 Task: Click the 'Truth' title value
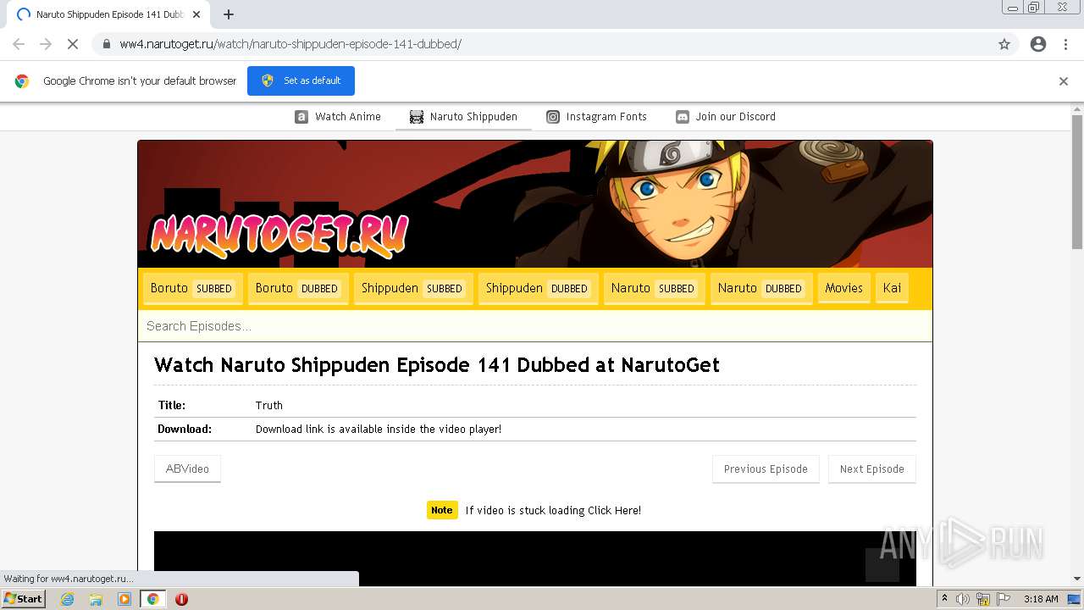click(269, 406)
